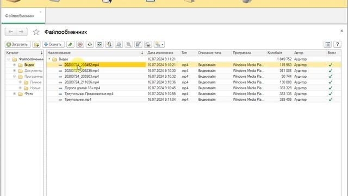
Task: Close the Файлообменник form with X
Action: tap(342, 31)
